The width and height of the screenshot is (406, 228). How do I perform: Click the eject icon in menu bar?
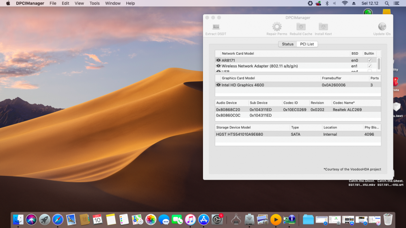point(354,3)
